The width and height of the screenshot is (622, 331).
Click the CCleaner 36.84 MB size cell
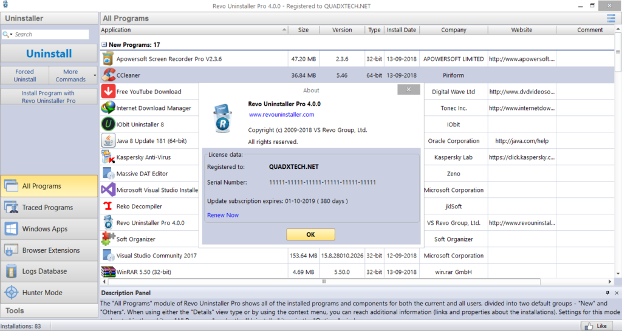pyautogui.click(x=304, y=75)
